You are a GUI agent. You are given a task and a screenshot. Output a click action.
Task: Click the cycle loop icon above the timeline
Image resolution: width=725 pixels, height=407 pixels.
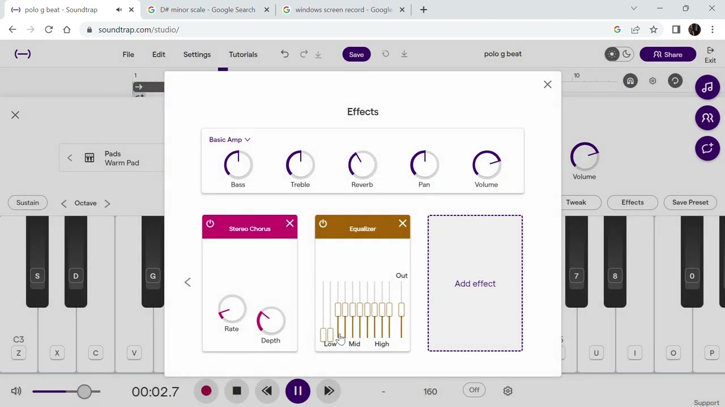coord(675,81)
